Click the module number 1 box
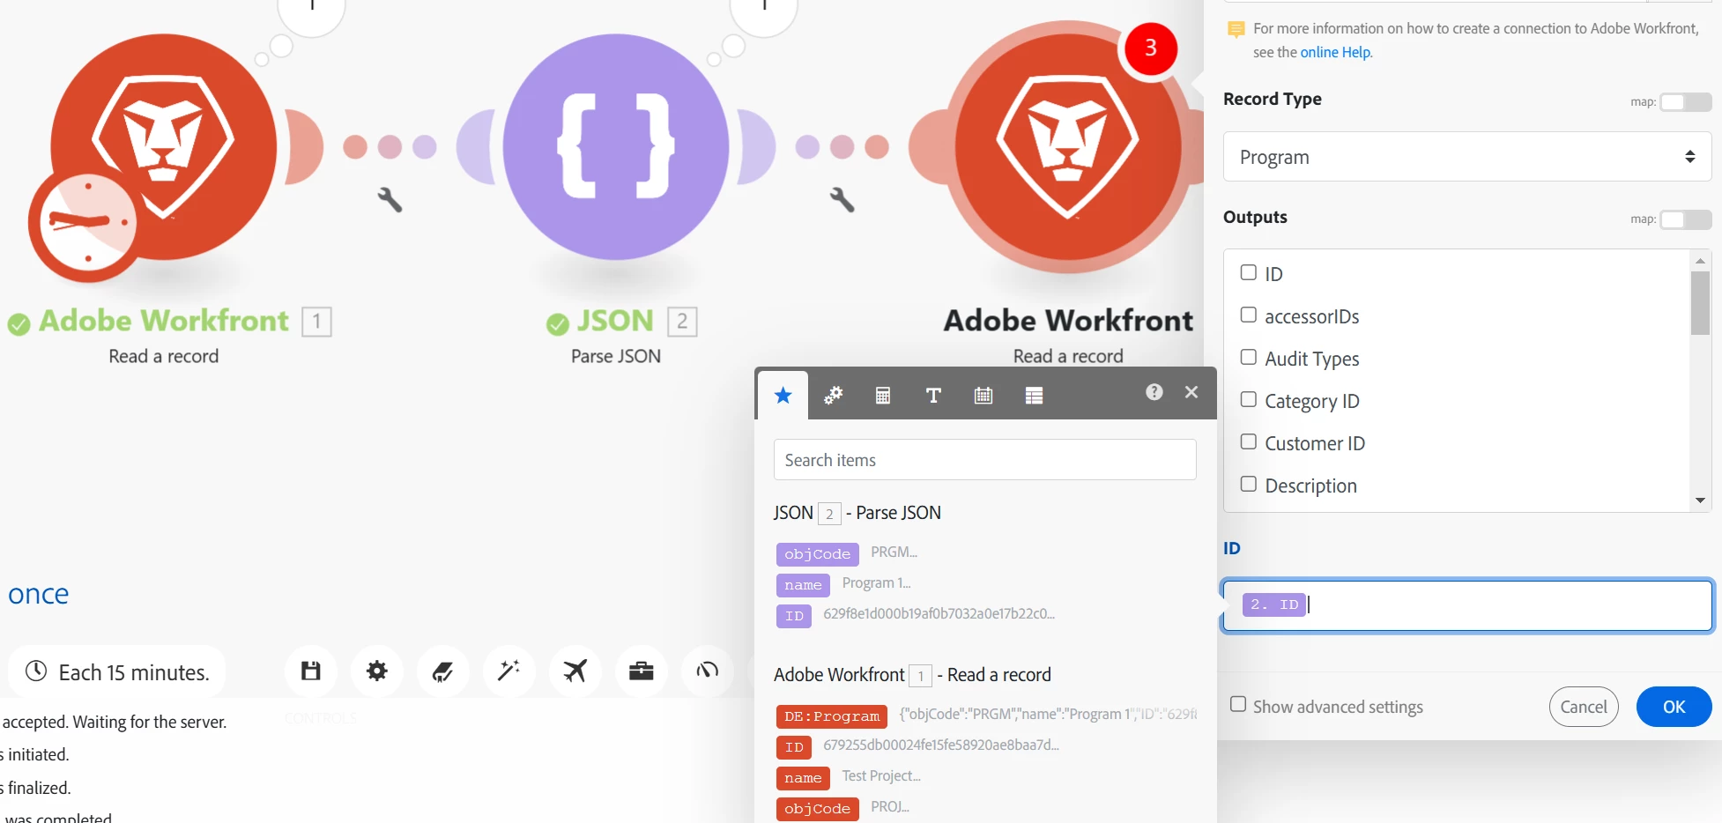 coord(316,322)
